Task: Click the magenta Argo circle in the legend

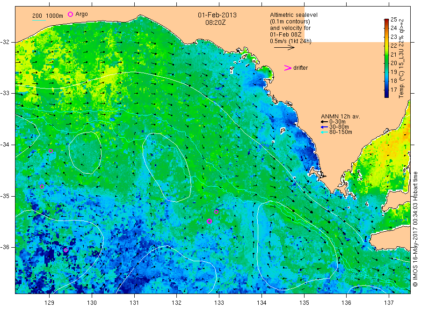Action: (x=70, y=14)
